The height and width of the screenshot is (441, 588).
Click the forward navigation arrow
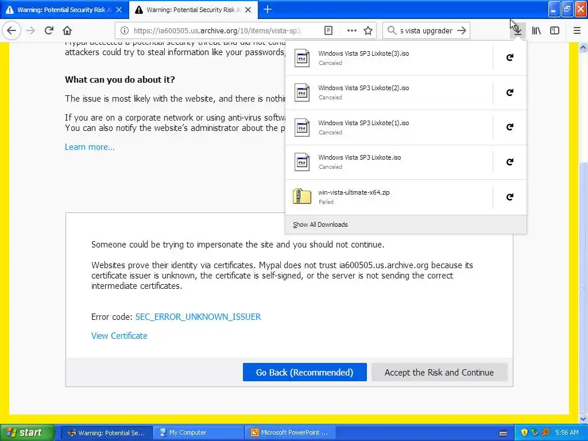pos(30,30)
